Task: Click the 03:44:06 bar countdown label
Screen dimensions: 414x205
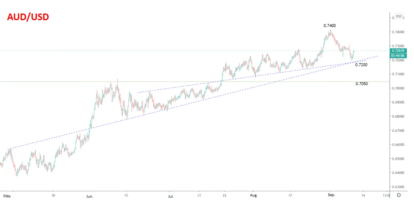Action: tap(398, 56)
